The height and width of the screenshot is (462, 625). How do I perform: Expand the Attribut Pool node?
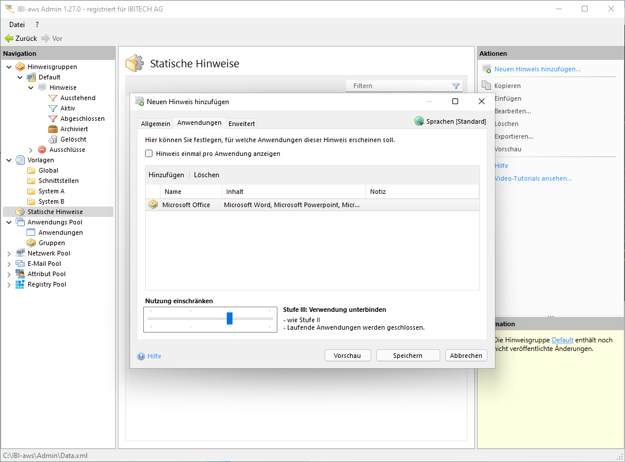tap(9, 274)
